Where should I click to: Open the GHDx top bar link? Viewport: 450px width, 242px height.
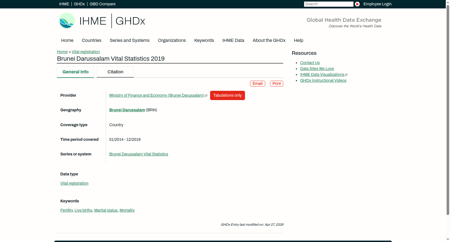click(x=79, y=4)
